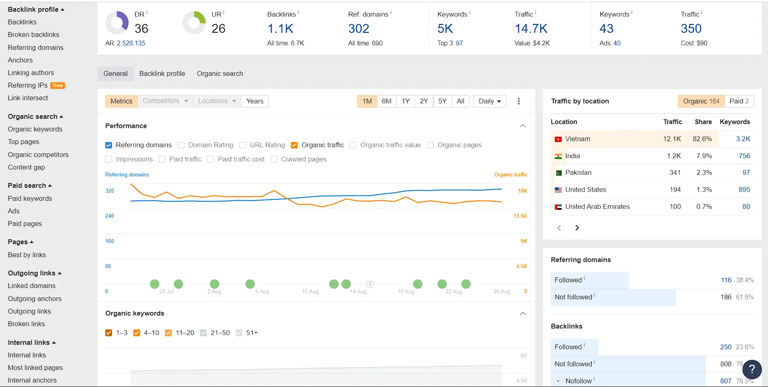768x387 pixels.
Task: Collapse the Organic search sidebar section
Action: point(35,117)
